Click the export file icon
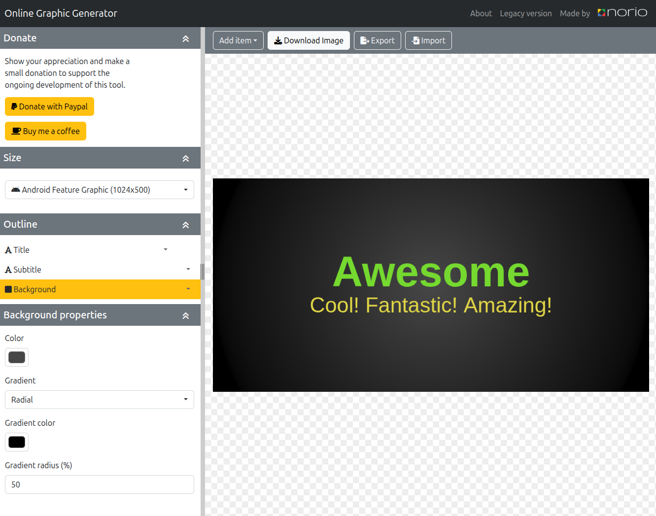Viewport: 656px width, 516px height. [x=365, y=40]
